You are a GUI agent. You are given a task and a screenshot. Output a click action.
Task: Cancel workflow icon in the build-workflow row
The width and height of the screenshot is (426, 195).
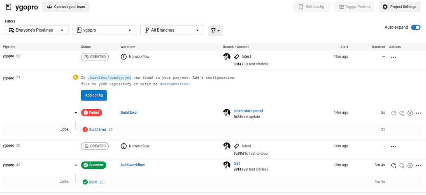[410, 165]
